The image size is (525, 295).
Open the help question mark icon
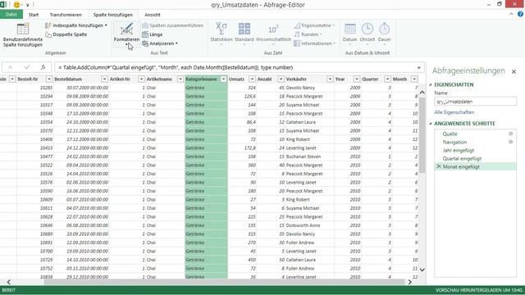pyautogui.click(x=520, y=14)
